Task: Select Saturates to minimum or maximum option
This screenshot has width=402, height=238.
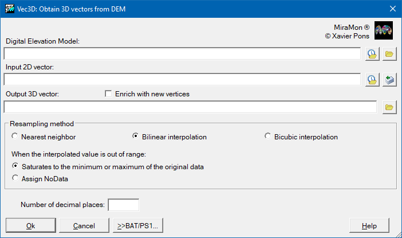Action: [x=15, y=167]
